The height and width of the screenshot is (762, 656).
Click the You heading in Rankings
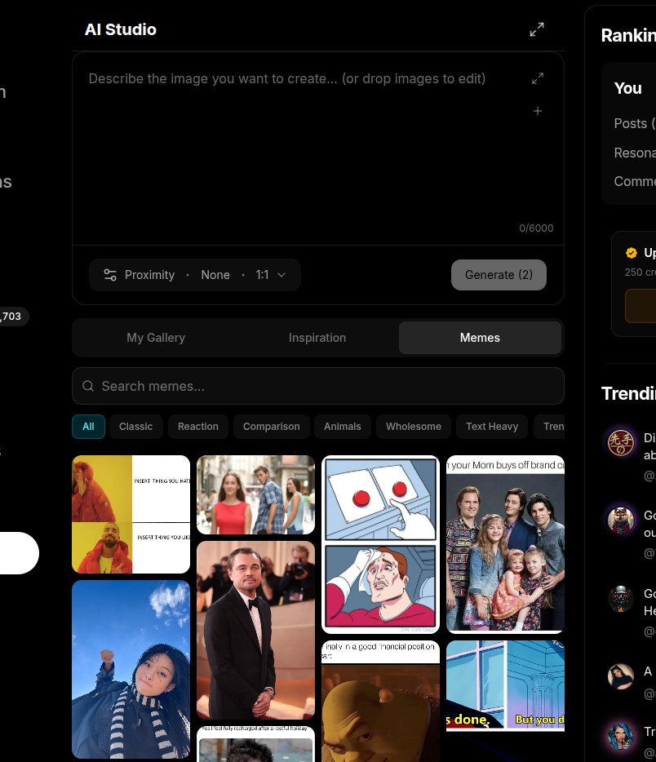(x=627, y=88)
